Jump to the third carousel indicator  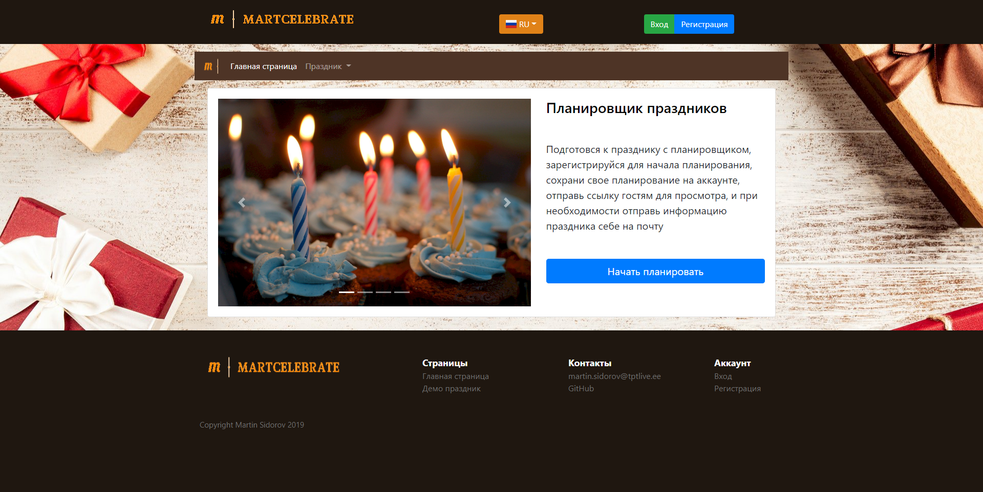(x=383, y=292)
